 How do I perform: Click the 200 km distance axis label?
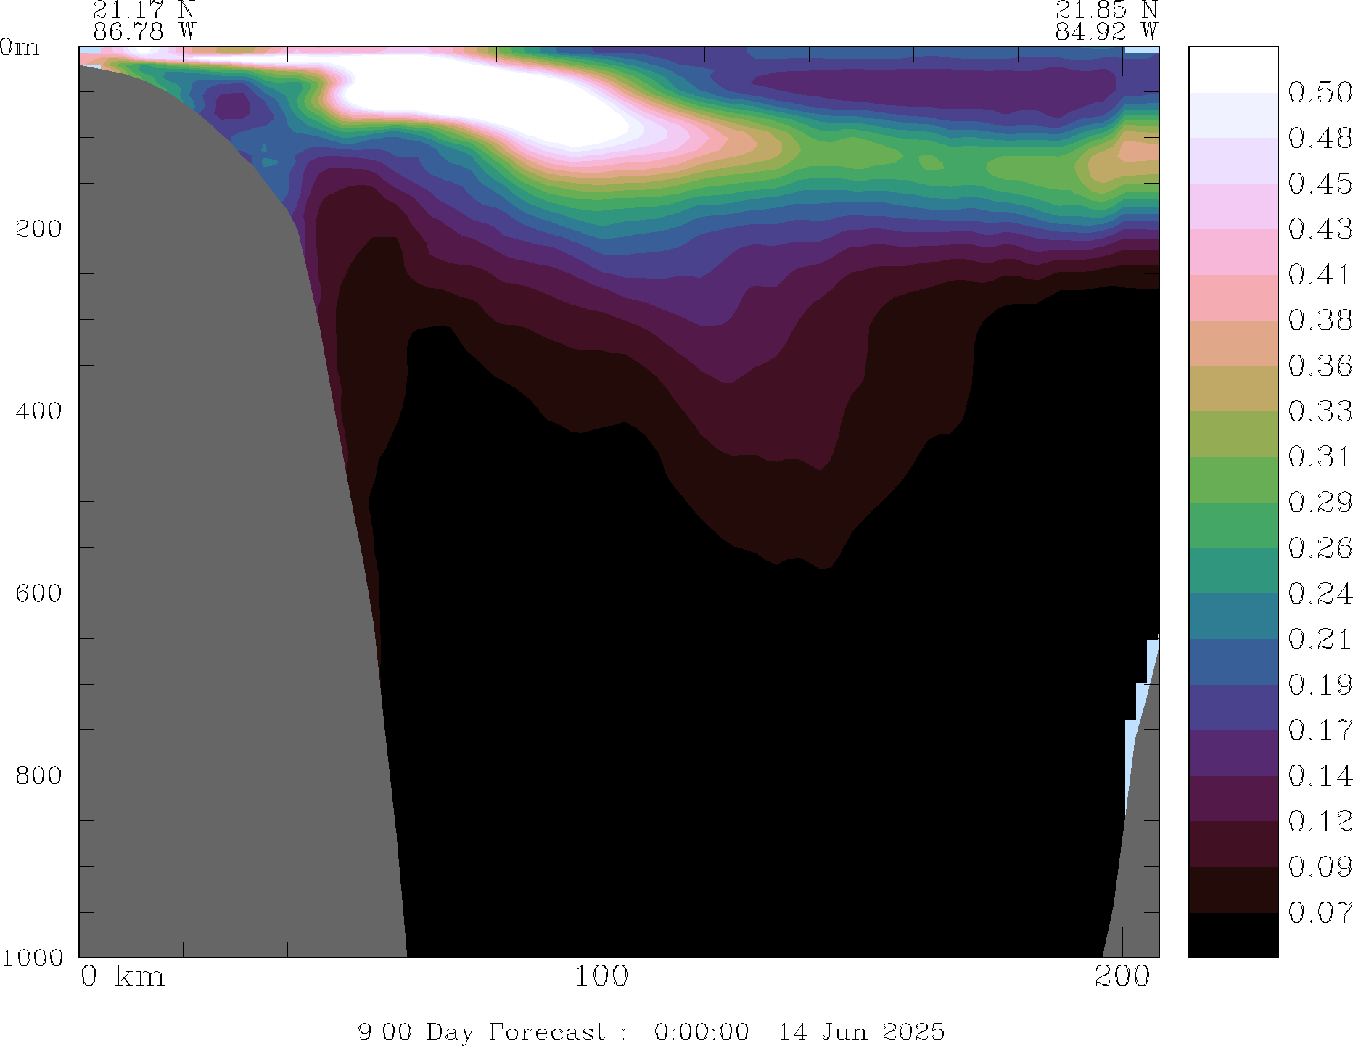pyautogui.click(x=1122, y=977)
